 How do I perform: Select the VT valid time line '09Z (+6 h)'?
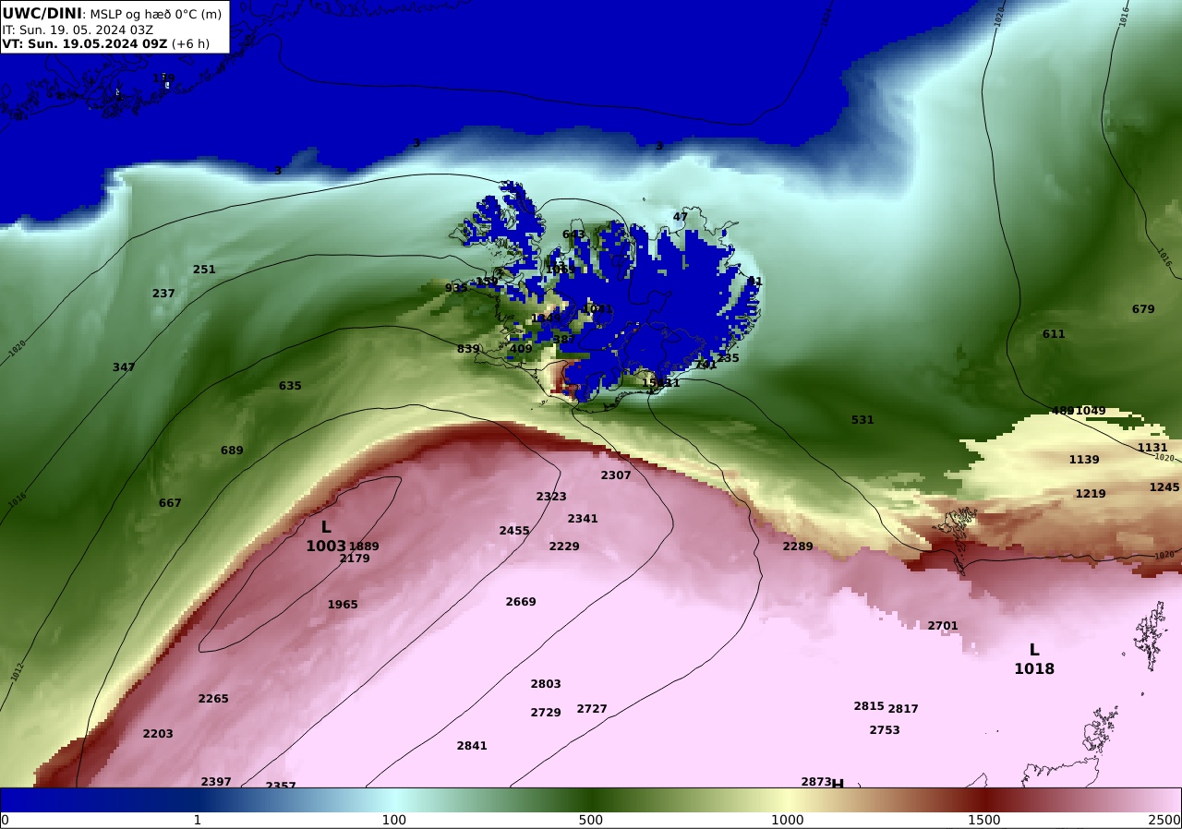point(105,43)
